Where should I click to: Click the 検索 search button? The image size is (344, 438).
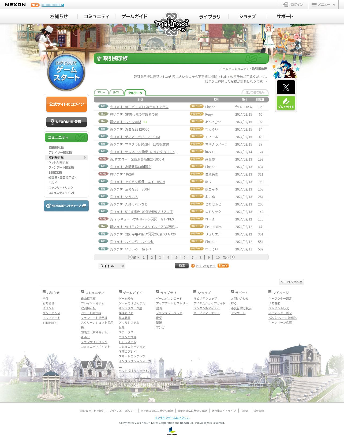pyautogui.click(x=182, y=265)
